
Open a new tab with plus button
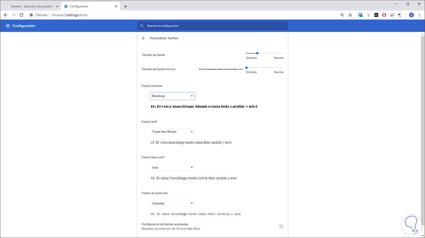(125, 6)
